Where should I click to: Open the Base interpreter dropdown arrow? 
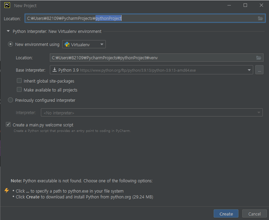(x=249, y=70)
